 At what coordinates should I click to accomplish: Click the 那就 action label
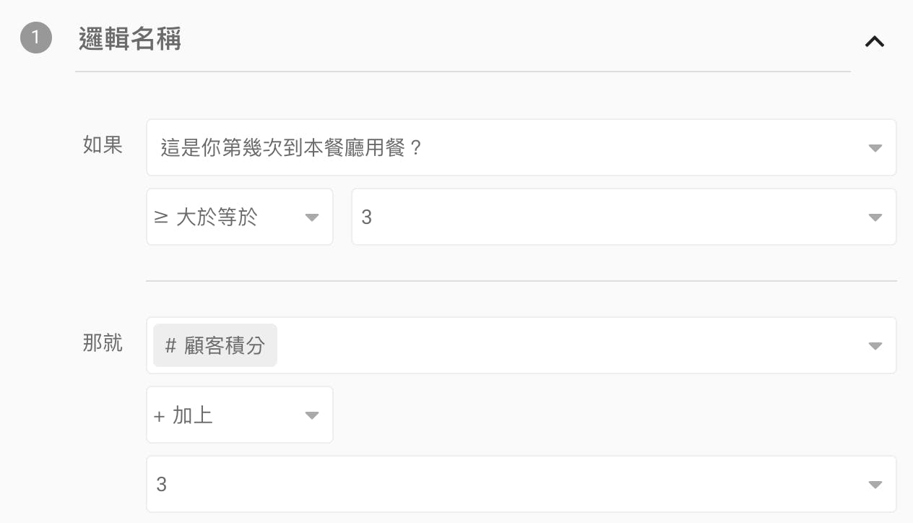pyautogui.click(x=103, y=343)
